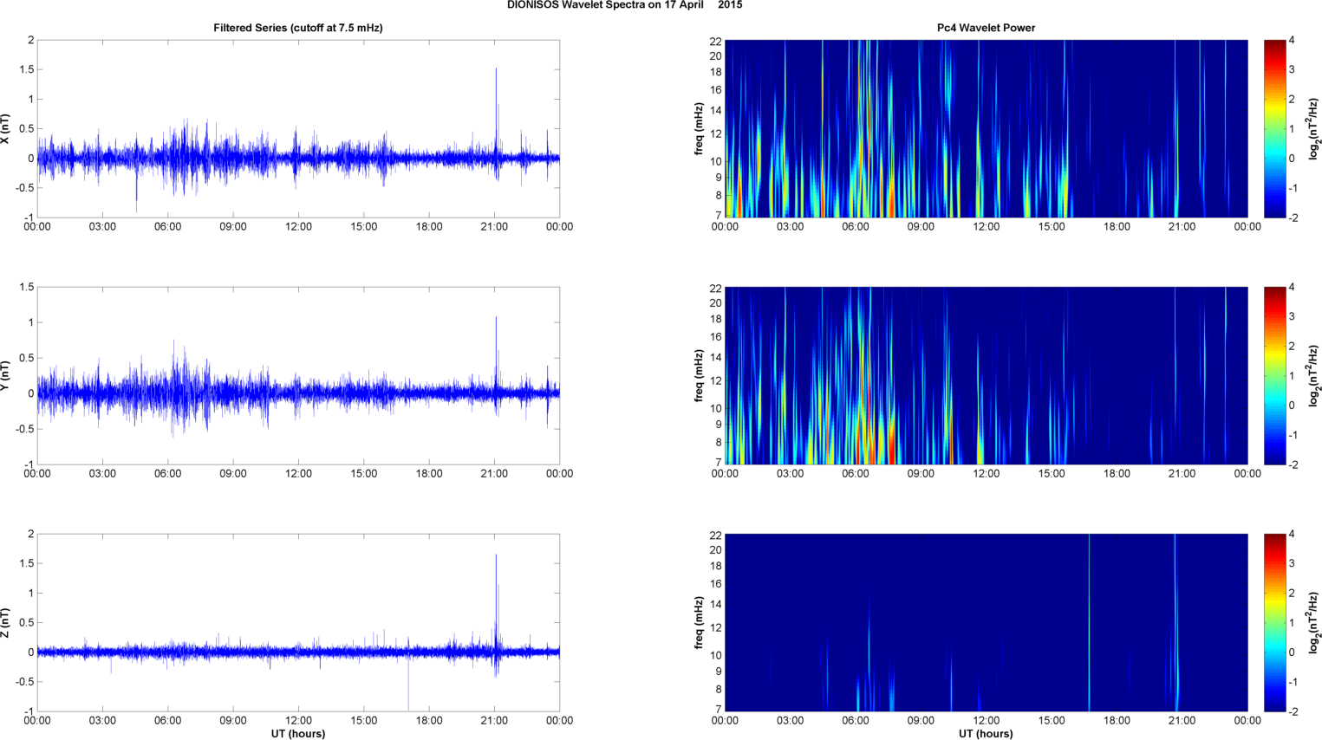
Task: Click '21:00' tick under the Z series plot
Action: pos(494,721)
